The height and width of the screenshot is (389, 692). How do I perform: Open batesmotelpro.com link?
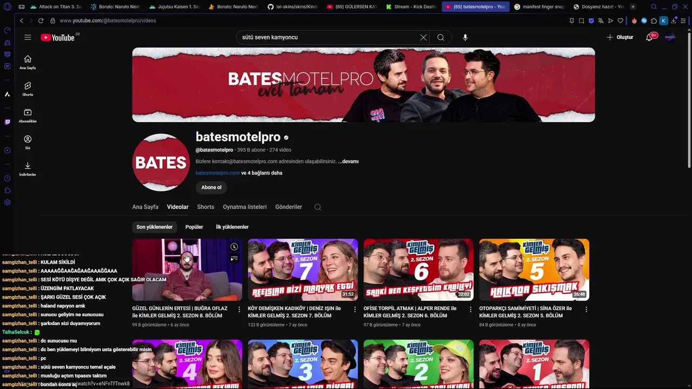217,173
